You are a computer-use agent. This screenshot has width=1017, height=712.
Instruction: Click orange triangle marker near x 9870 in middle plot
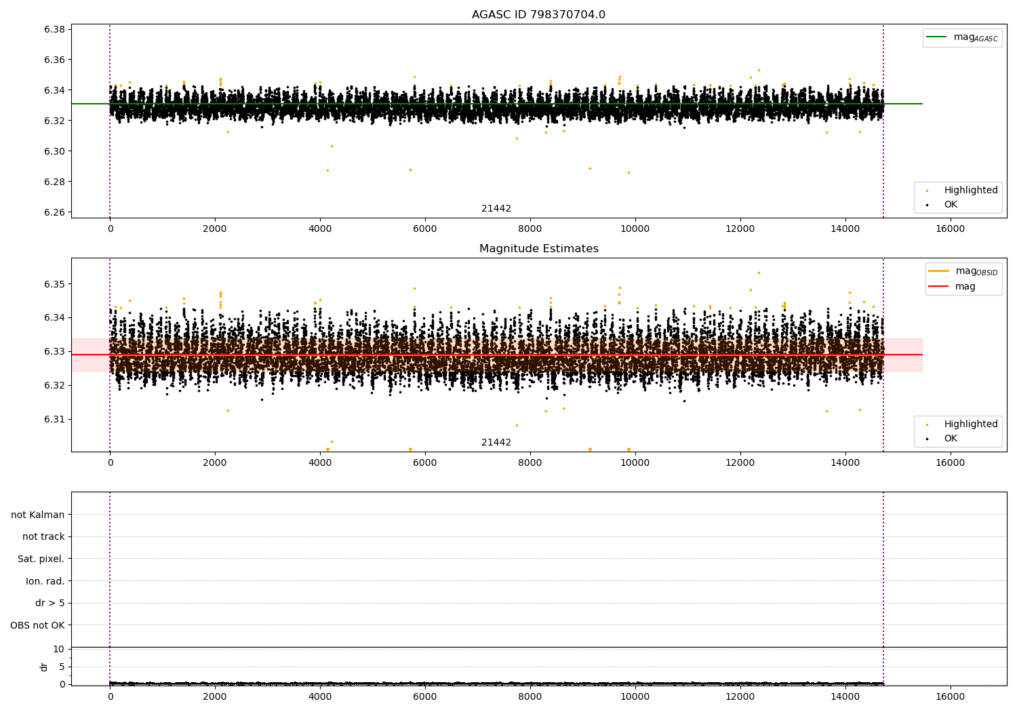(x=629, y=450)
